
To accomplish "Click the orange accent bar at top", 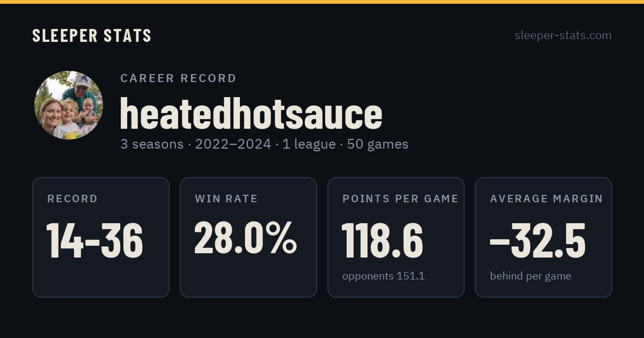I will pos(322,2).
